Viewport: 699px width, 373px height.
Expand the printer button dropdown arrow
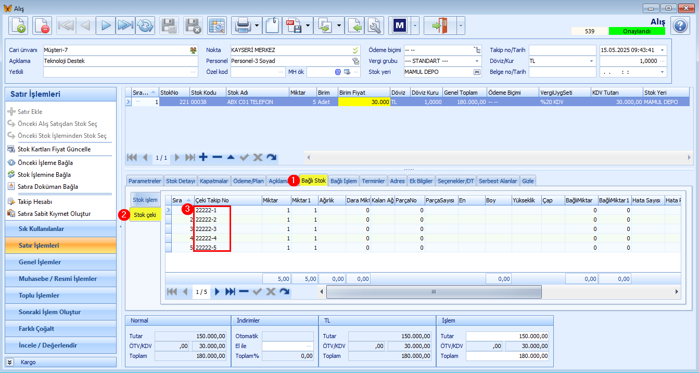257,25
